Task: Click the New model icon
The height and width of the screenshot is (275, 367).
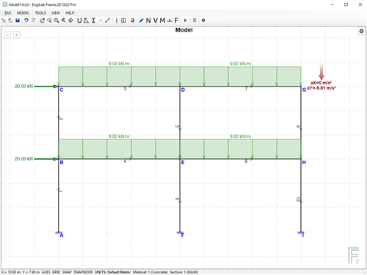Action: [x=4, y=21]
